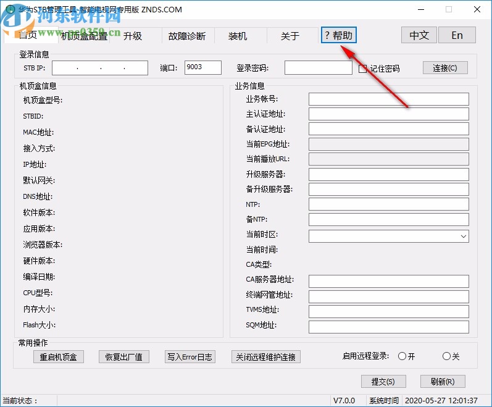Screen dimensions: 492x407
Task: Focus the 端口 field showing 9003
Action: pos(202,67)
